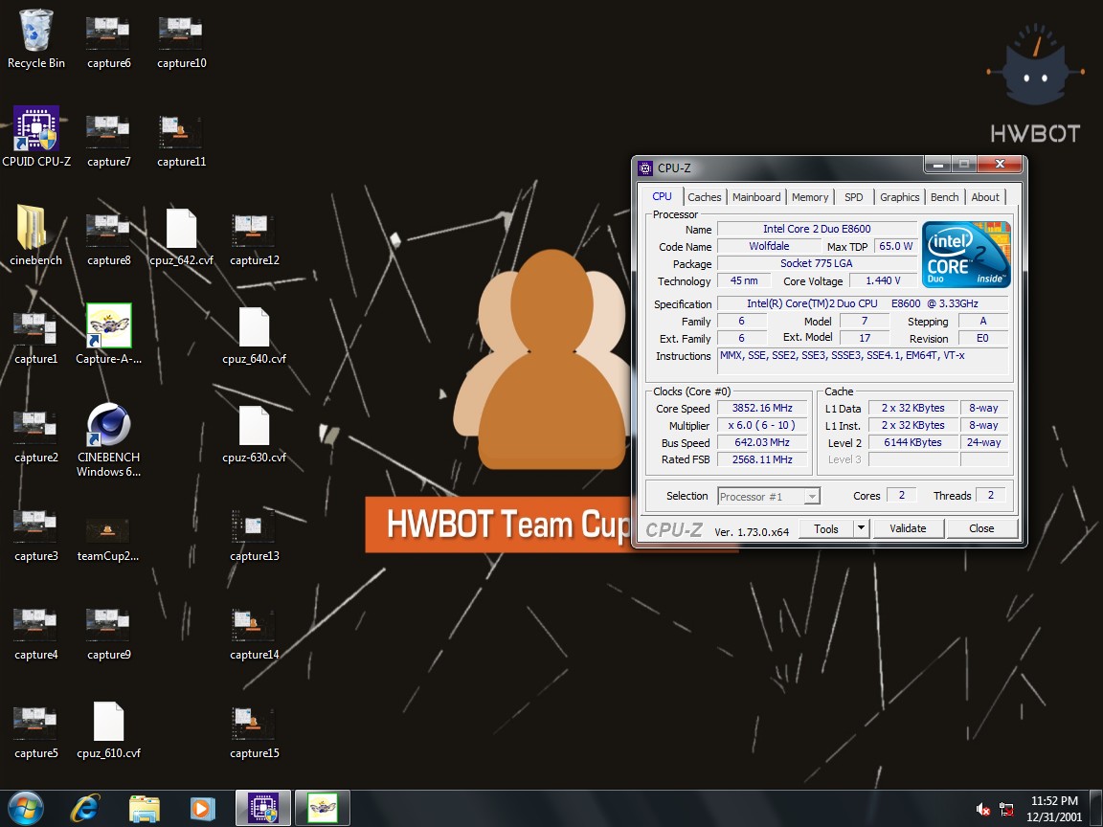Select the cpuz_642.cvf file icon

[182, 237]
